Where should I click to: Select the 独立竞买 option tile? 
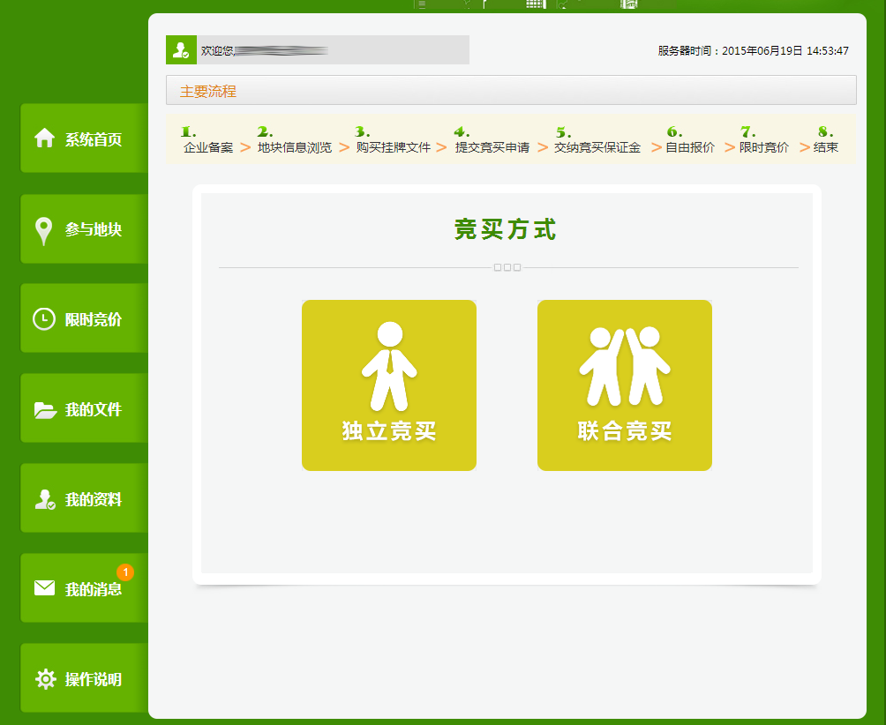pos(389,385)
